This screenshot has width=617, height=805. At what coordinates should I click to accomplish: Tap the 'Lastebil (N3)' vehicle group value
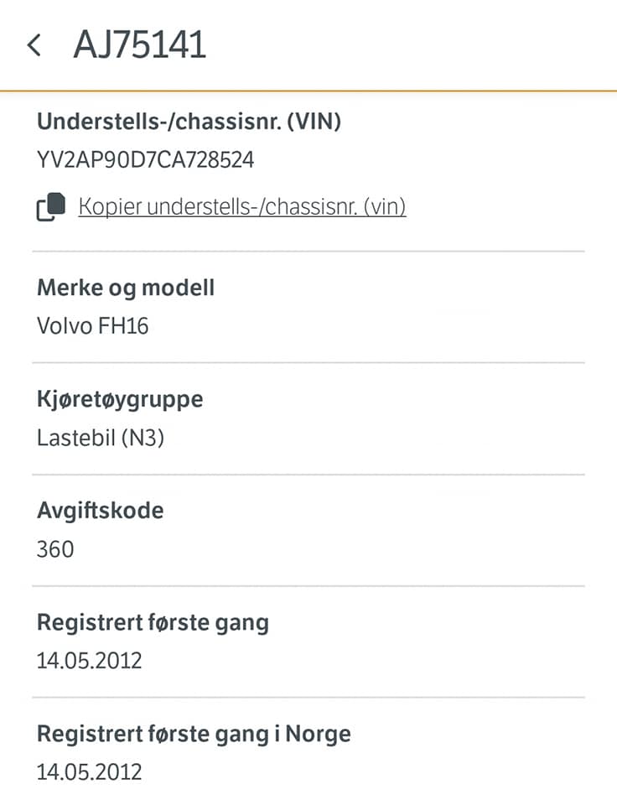pos(101,438)
